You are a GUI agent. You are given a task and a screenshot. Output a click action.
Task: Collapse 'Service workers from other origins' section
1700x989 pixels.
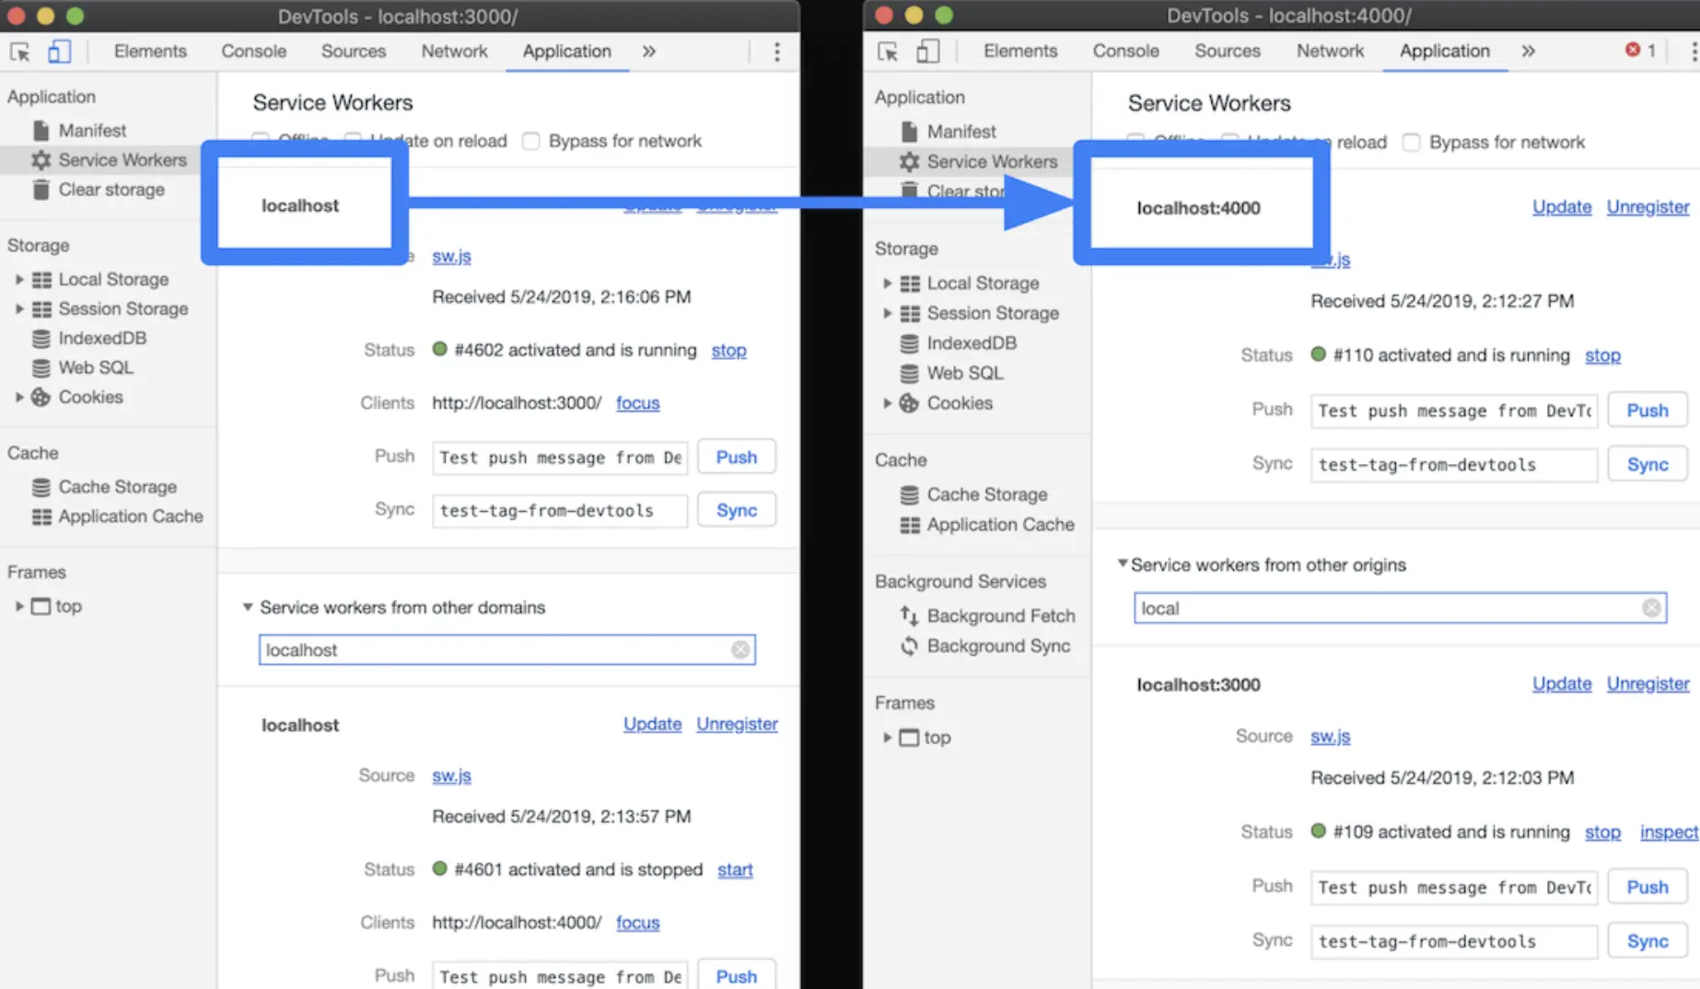click(1123, 564)
